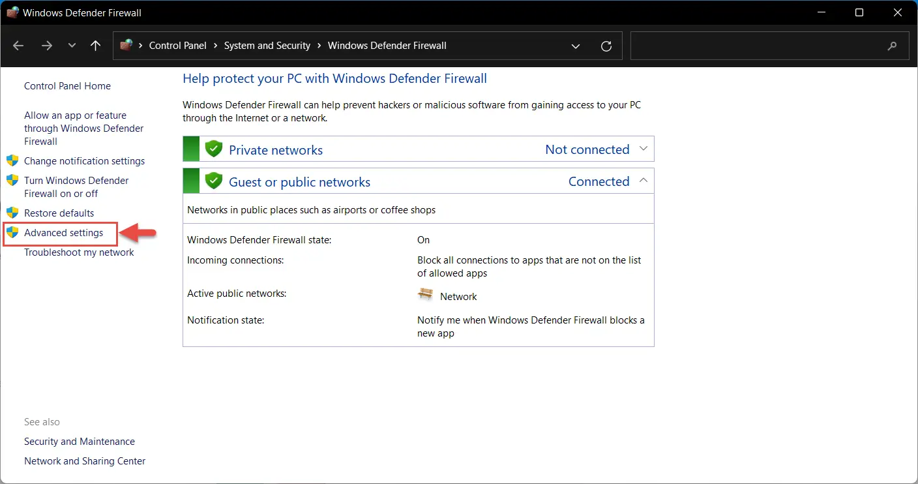The image size is (918, 484).
Task: Open Troubleshoot my network
Action: [x=79, y=252]
